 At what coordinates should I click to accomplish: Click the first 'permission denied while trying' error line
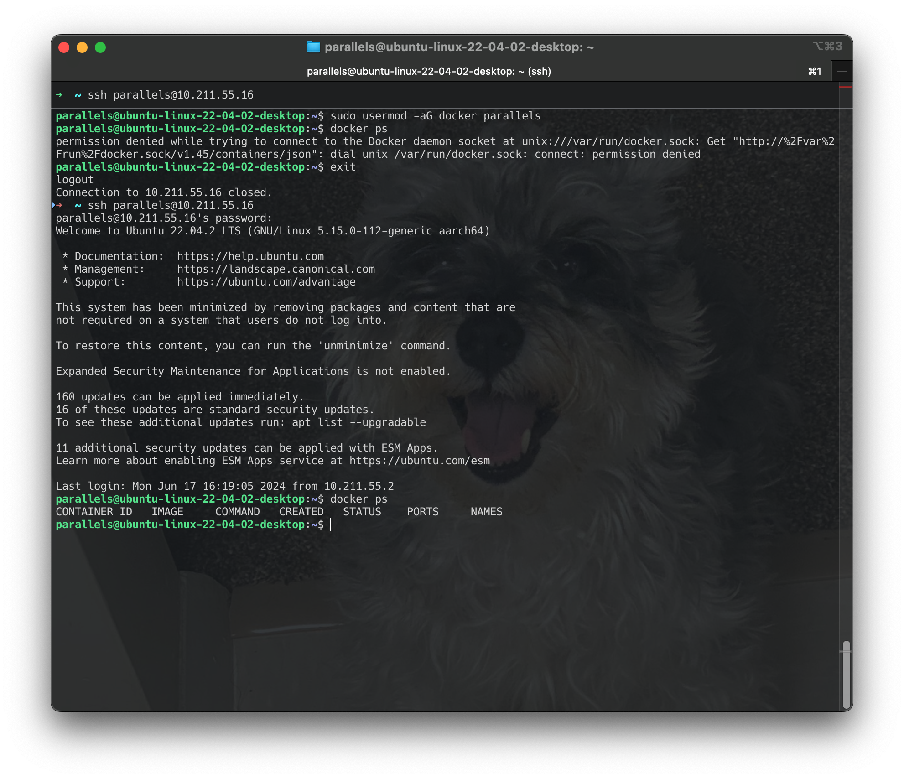point(445,141)
